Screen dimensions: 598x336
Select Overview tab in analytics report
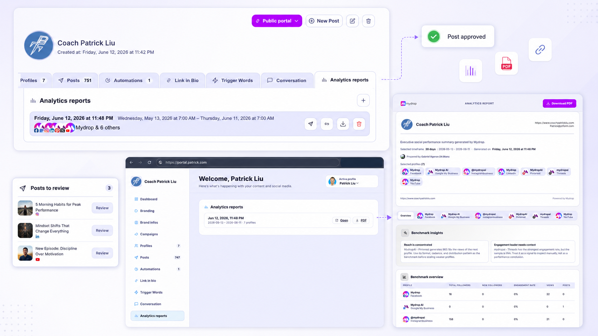[406, 216]
